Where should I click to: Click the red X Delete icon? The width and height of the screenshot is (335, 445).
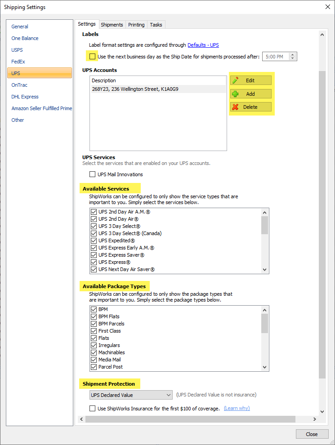[x=235, y=107]
